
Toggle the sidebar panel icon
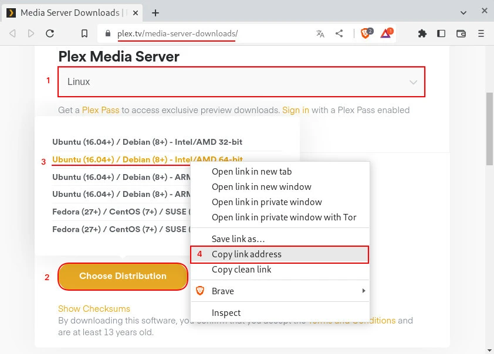pos(441,33)
